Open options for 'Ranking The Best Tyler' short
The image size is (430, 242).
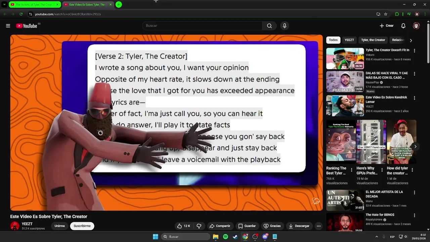tap(352, 170)
